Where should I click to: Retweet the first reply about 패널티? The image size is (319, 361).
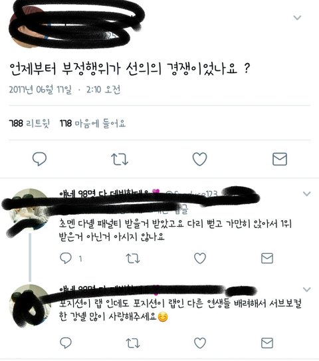133,259
